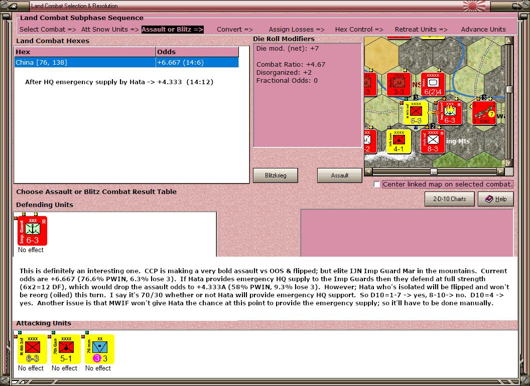Click the Att Snow Units subphase
The height and width of the screenshot is (386, 530).
110,30
